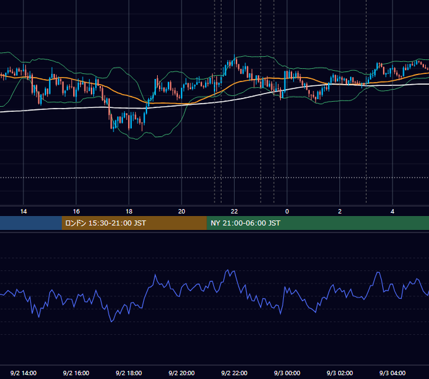Viewport: 429px width, 379px height.
Task: Click the upper time axis label 2
Action: 339,212
